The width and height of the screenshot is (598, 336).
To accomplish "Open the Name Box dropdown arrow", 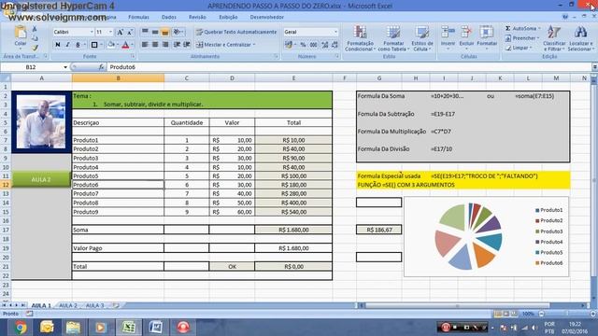I will (65, 67).
